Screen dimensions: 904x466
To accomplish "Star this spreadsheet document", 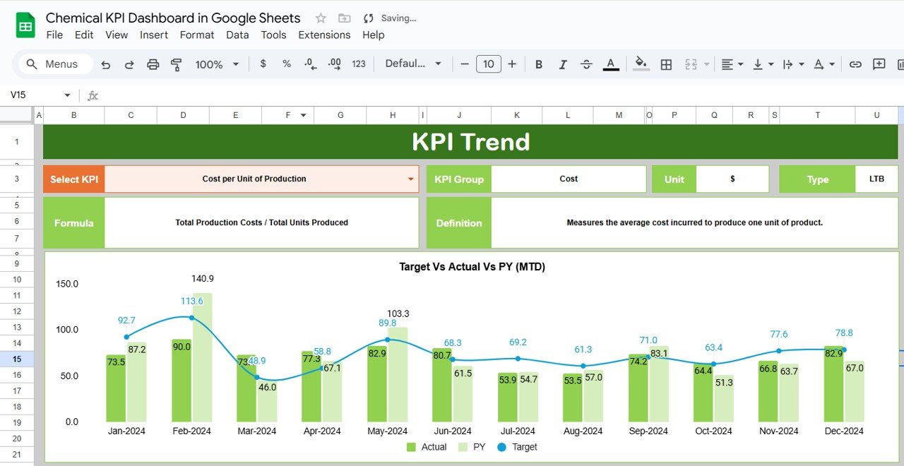I will click(x=321, y=18).
